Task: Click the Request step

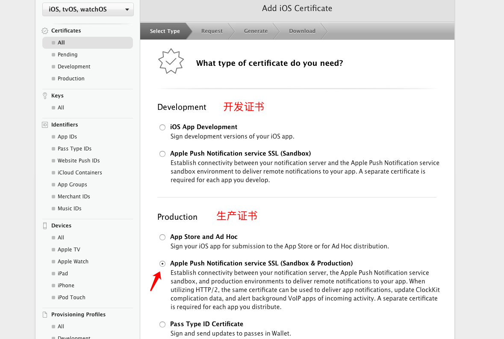Action: [x=212, y=31]
